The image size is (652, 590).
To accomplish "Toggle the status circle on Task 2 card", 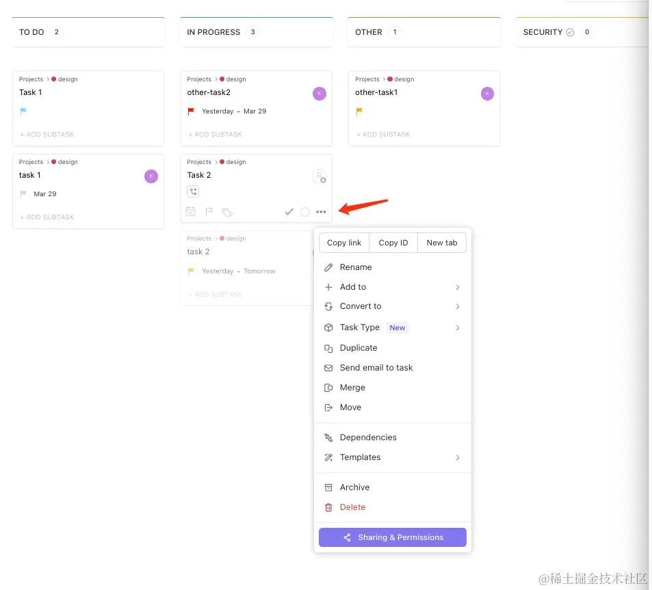I will (x=305, y=212).
